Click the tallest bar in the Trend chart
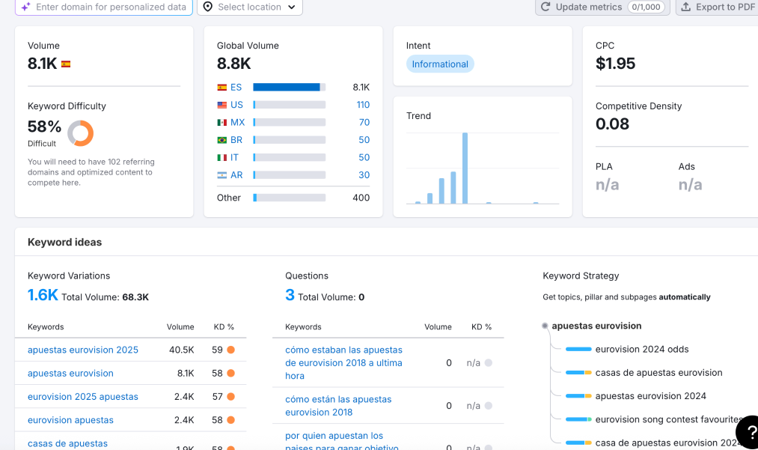 465,168
